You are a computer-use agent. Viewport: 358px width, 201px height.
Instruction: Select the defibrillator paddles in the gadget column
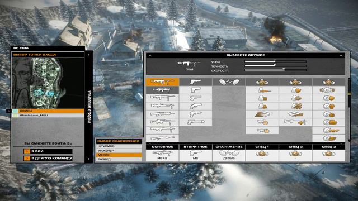229,82
